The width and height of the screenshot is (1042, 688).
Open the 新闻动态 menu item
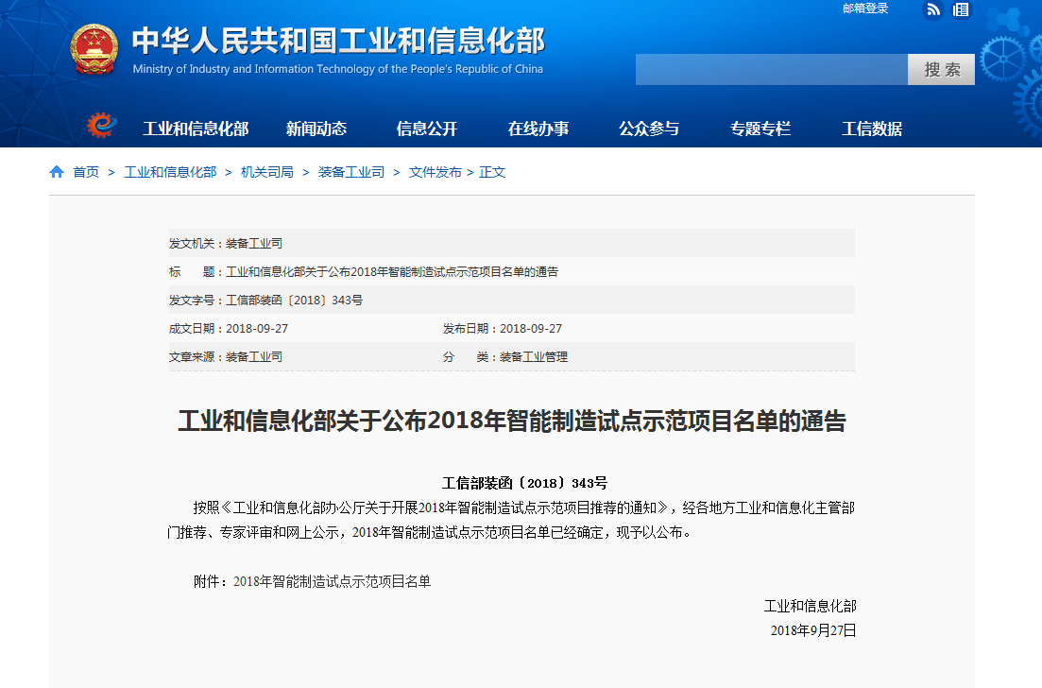(316, 129)
